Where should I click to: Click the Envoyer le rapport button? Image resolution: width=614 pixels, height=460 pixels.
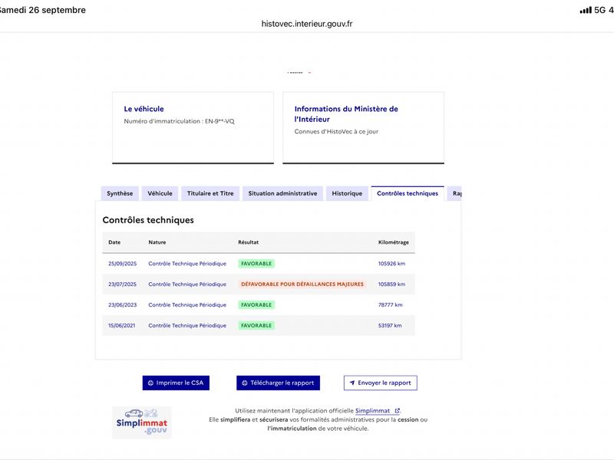click(x=380, y=383)
